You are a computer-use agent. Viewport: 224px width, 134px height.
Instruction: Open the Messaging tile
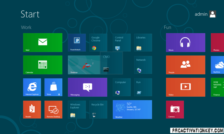click(87, 87)
